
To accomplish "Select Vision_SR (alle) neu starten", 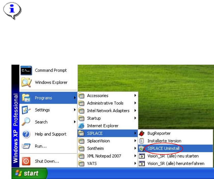I will pyautogui.click(x=175, y=156).
